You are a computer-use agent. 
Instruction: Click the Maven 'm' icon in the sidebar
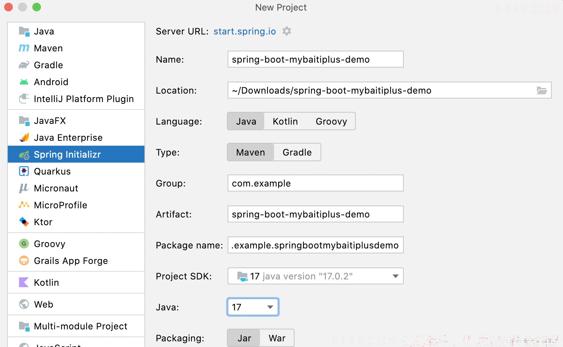click(24, 48)
